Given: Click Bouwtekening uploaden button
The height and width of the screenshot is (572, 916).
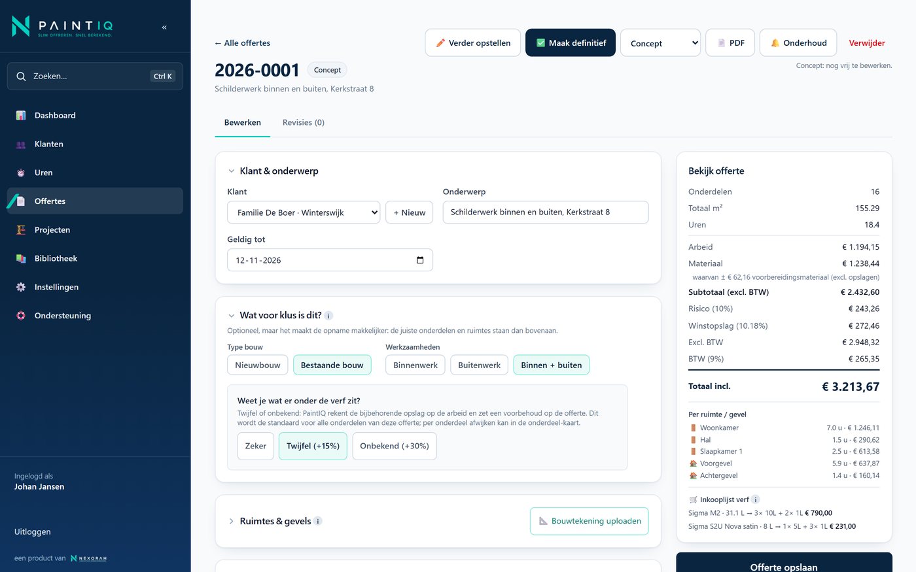Looking at the screenshot, I should tap(590, 521).
